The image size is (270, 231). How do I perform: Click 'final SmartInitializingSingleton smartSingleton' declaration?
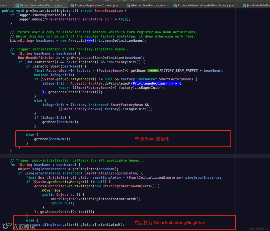[x=73, y=178]
